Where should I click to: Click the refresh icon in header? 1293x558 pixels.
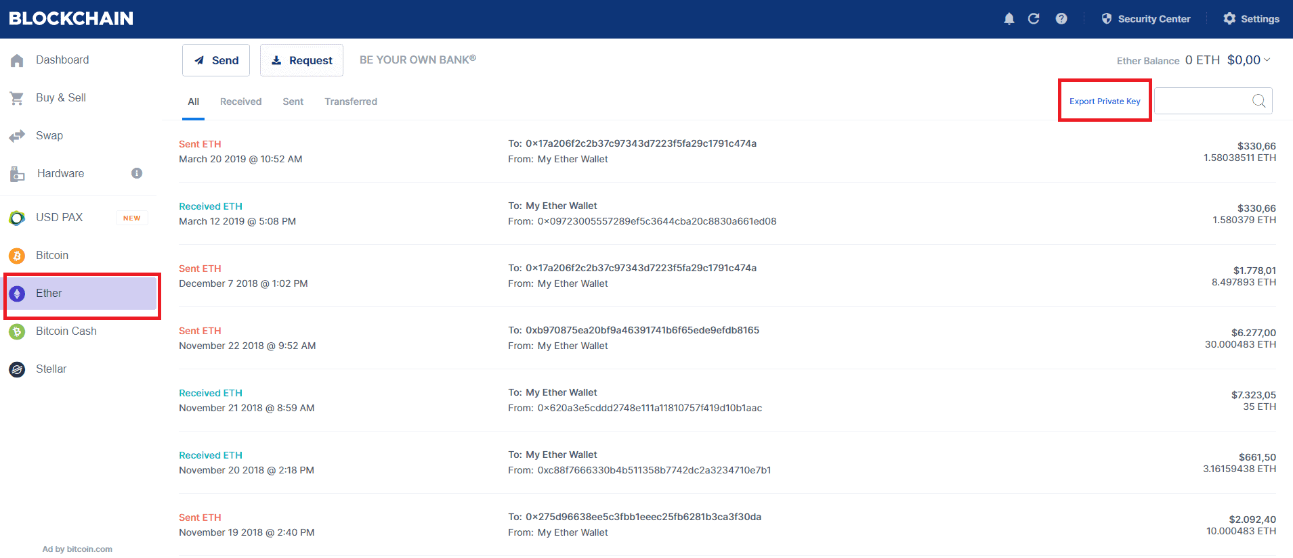tap(1034, 19)
